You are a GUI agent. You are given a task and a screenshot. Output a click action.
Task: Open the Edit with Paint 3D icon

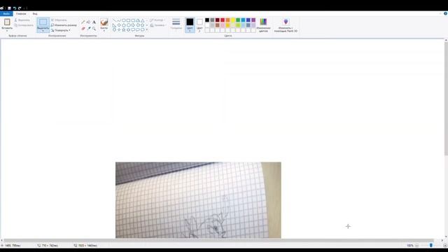(x=286, y=22)
